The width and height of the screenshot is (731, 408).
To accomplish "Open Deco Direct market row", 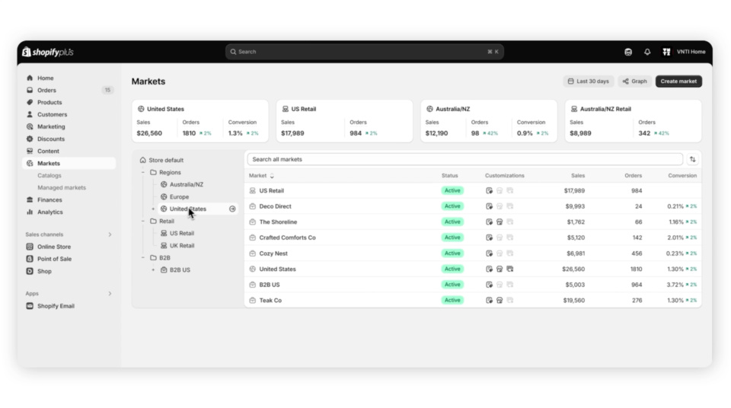I will click(473, 206).
